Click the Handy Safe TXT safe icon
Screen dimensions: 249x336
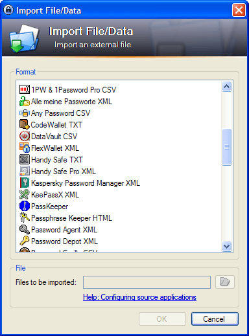click(25, 159)
